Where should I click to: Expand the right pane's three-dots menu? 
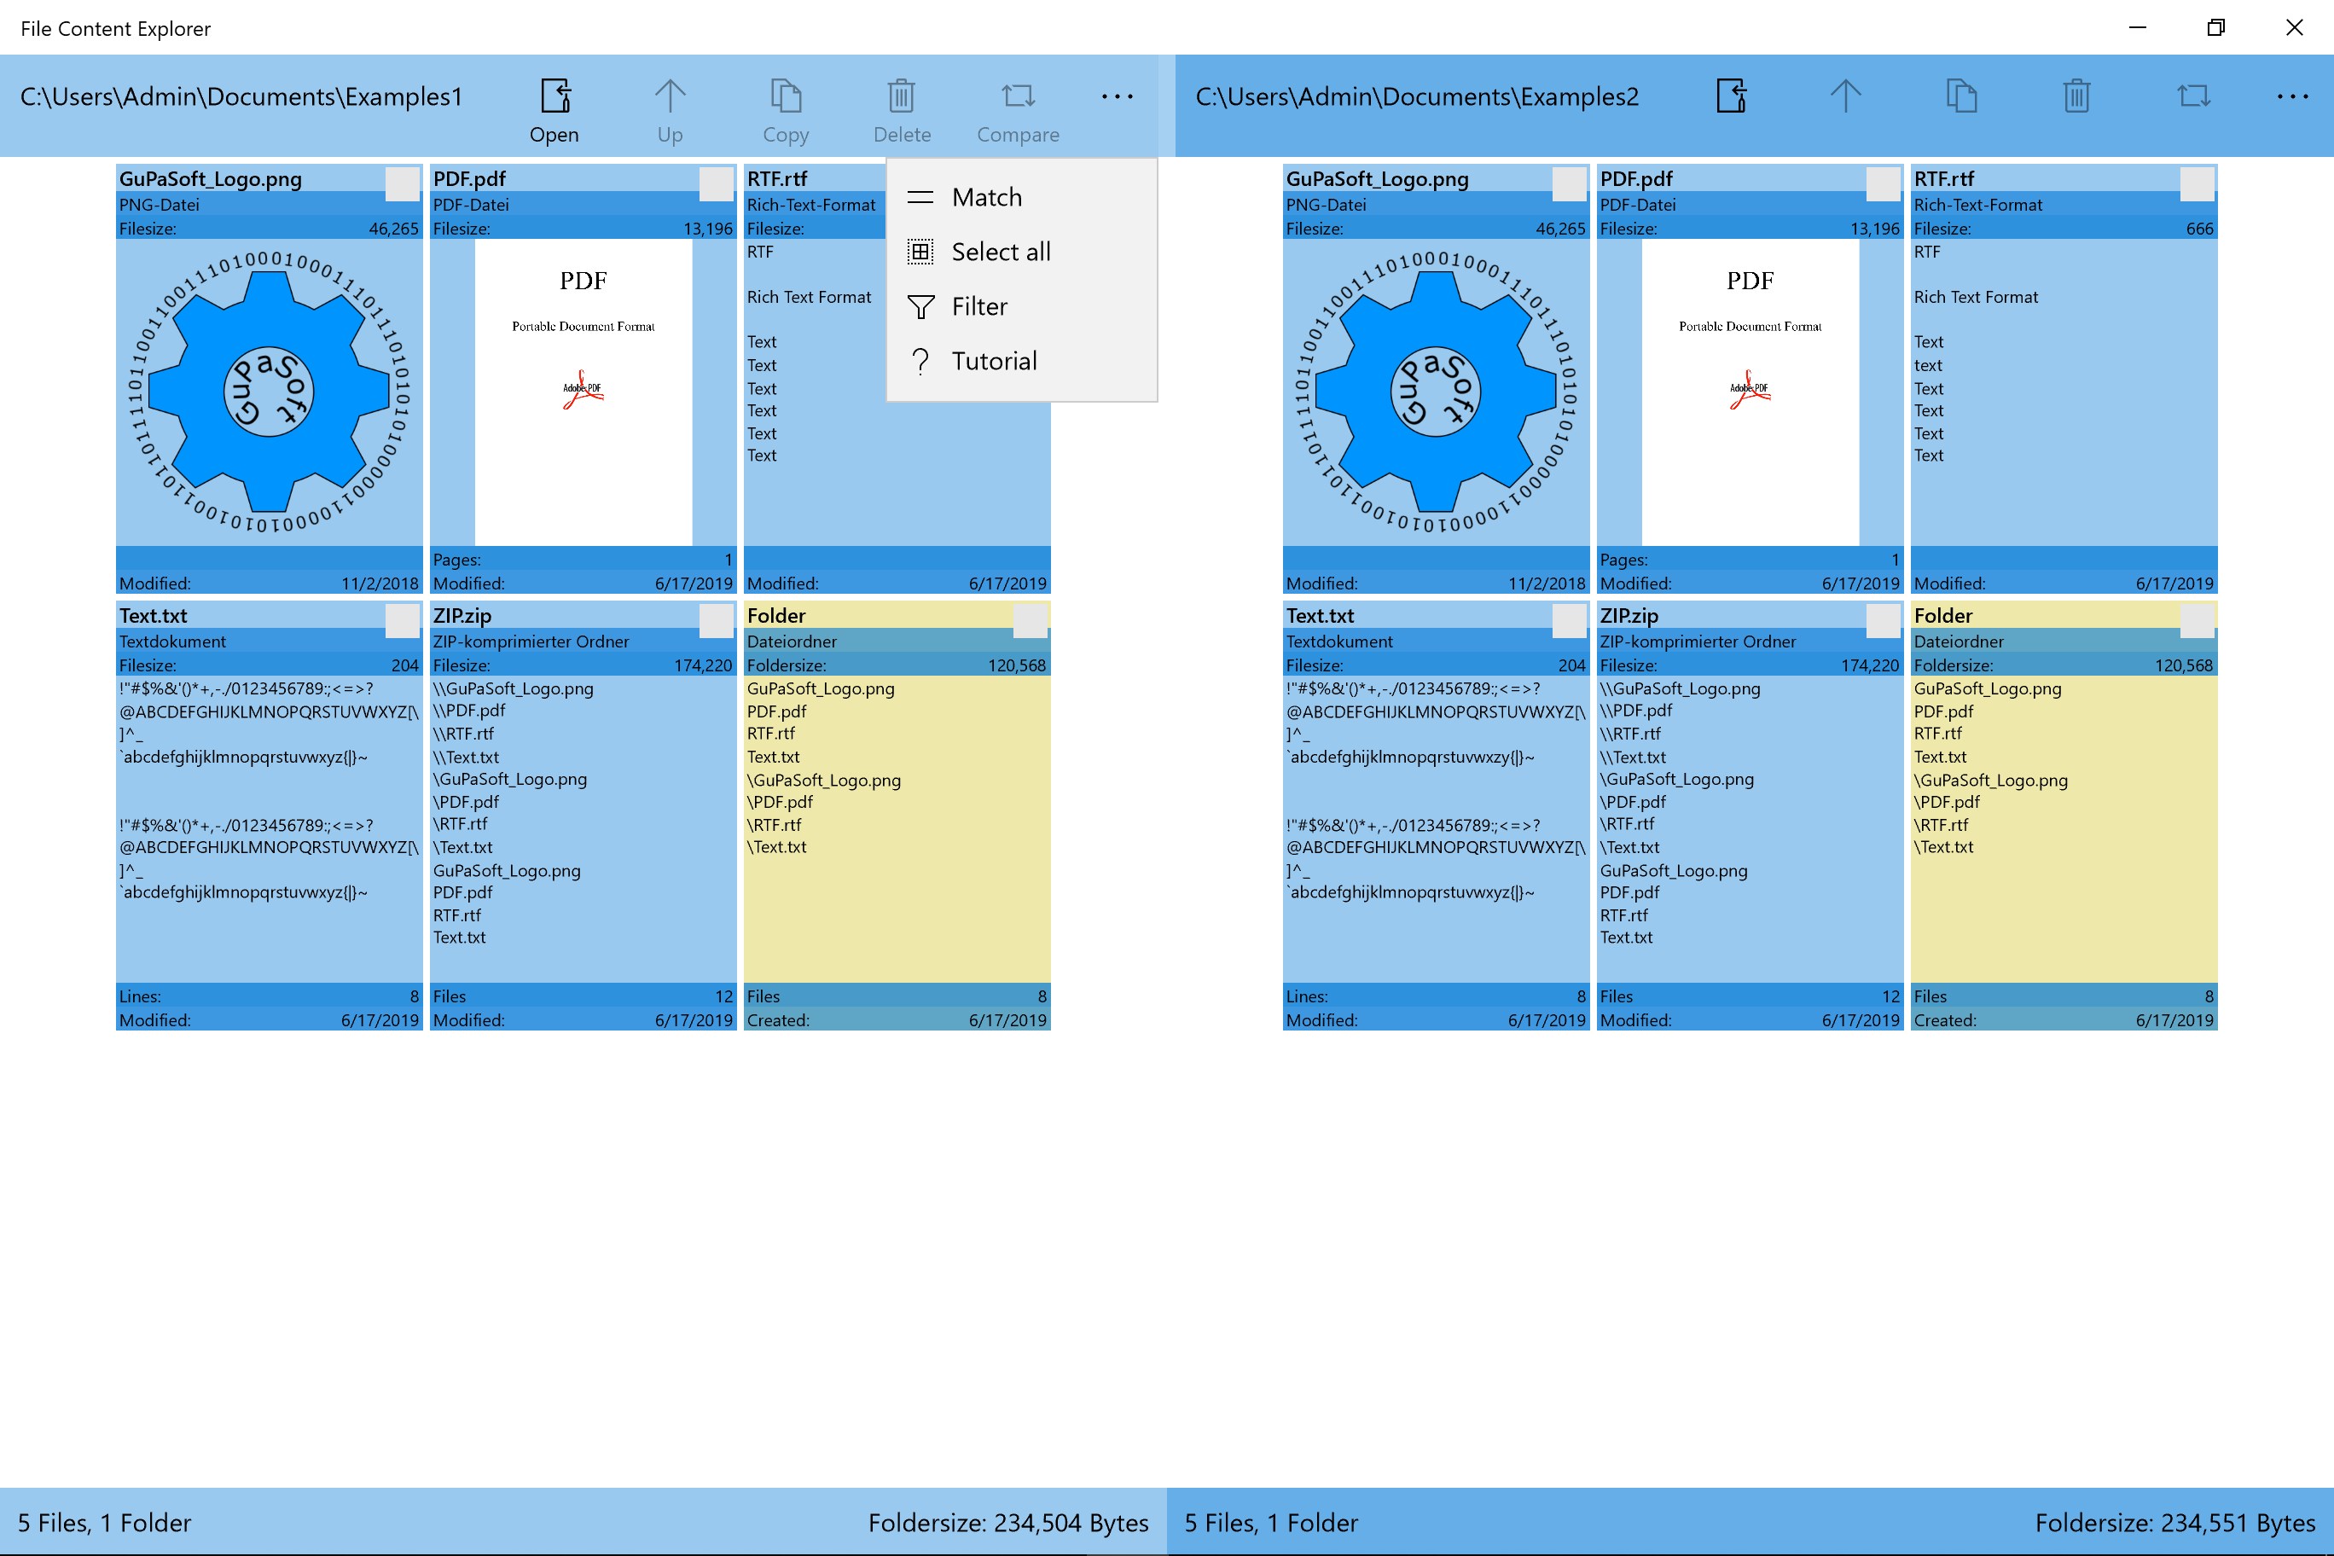click(2291, 97)
